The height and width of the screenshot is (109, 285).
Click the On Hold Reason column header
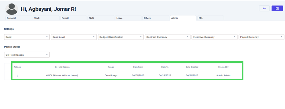click(x=62, y=67)
